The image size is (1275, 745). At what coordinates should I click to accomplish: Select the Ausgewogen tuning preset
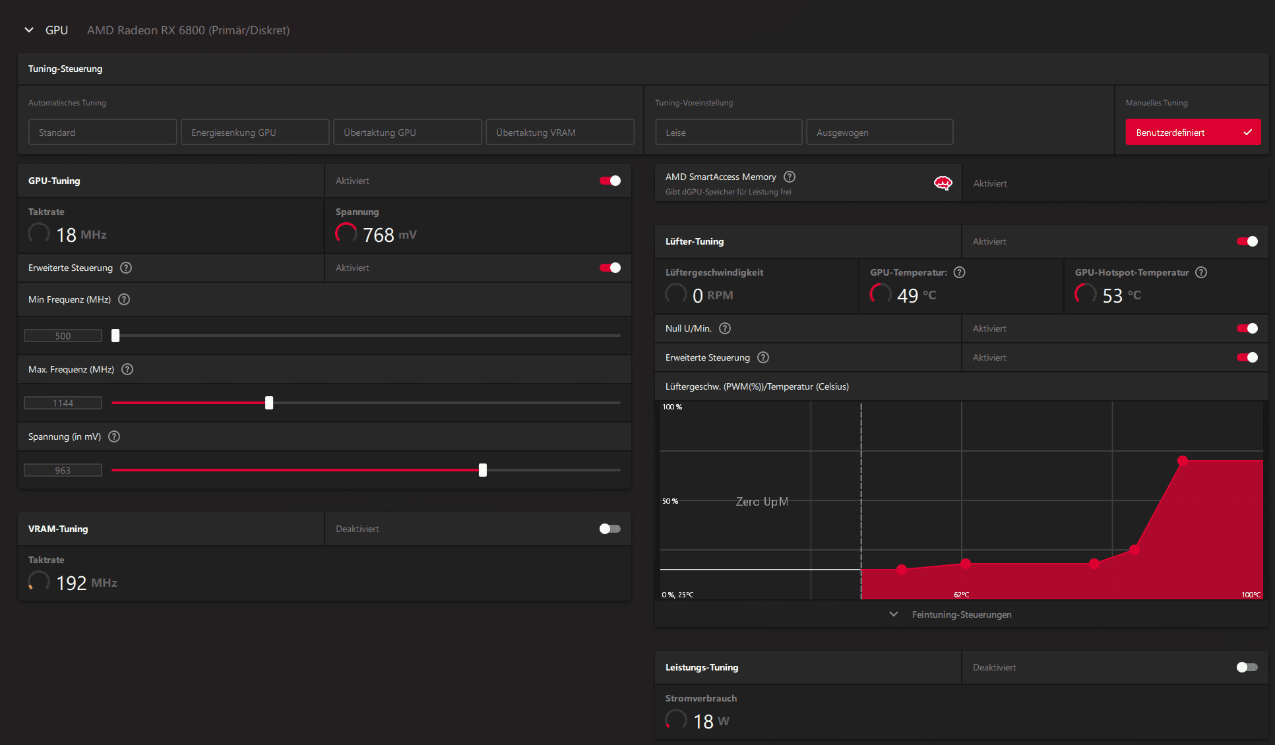(879, 132)
